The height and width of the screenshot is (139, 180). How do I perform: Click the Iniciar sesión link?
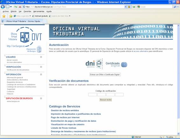coord(12,60)
